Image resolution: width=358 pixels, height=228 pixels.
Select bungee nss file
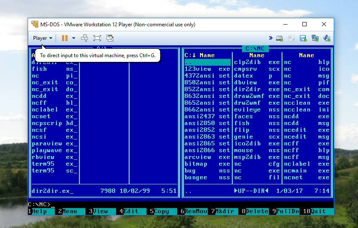(208, 178)
